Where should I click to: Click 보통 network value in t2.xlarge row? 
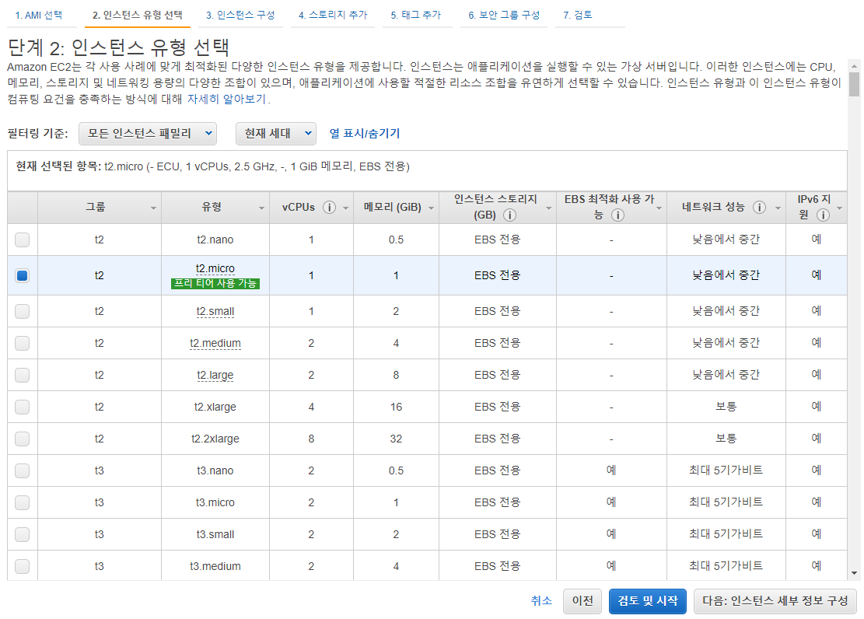pos(726,407)
